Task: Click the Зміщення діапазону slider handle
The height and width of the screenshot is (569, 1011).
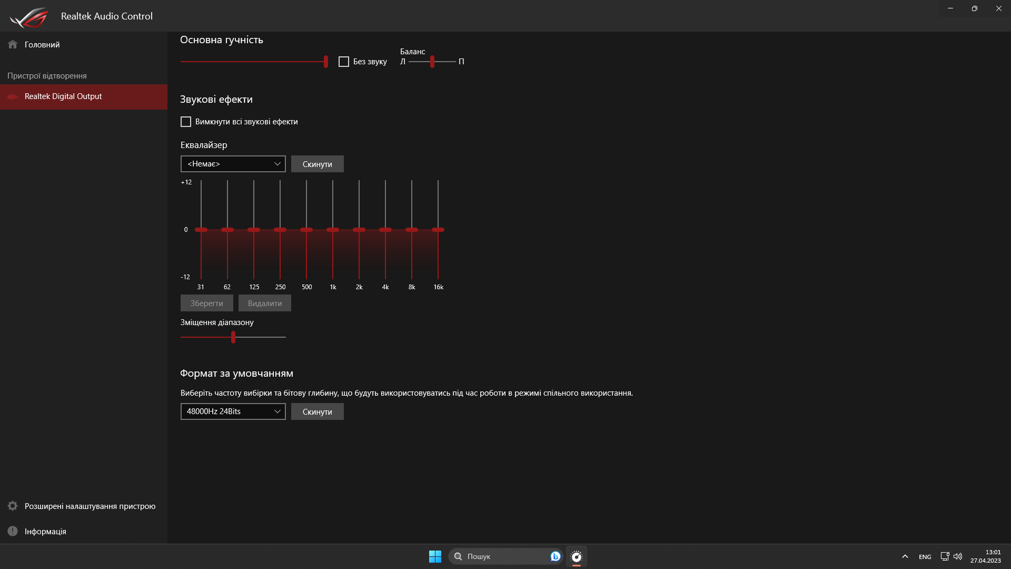Action: pos(233,337)
